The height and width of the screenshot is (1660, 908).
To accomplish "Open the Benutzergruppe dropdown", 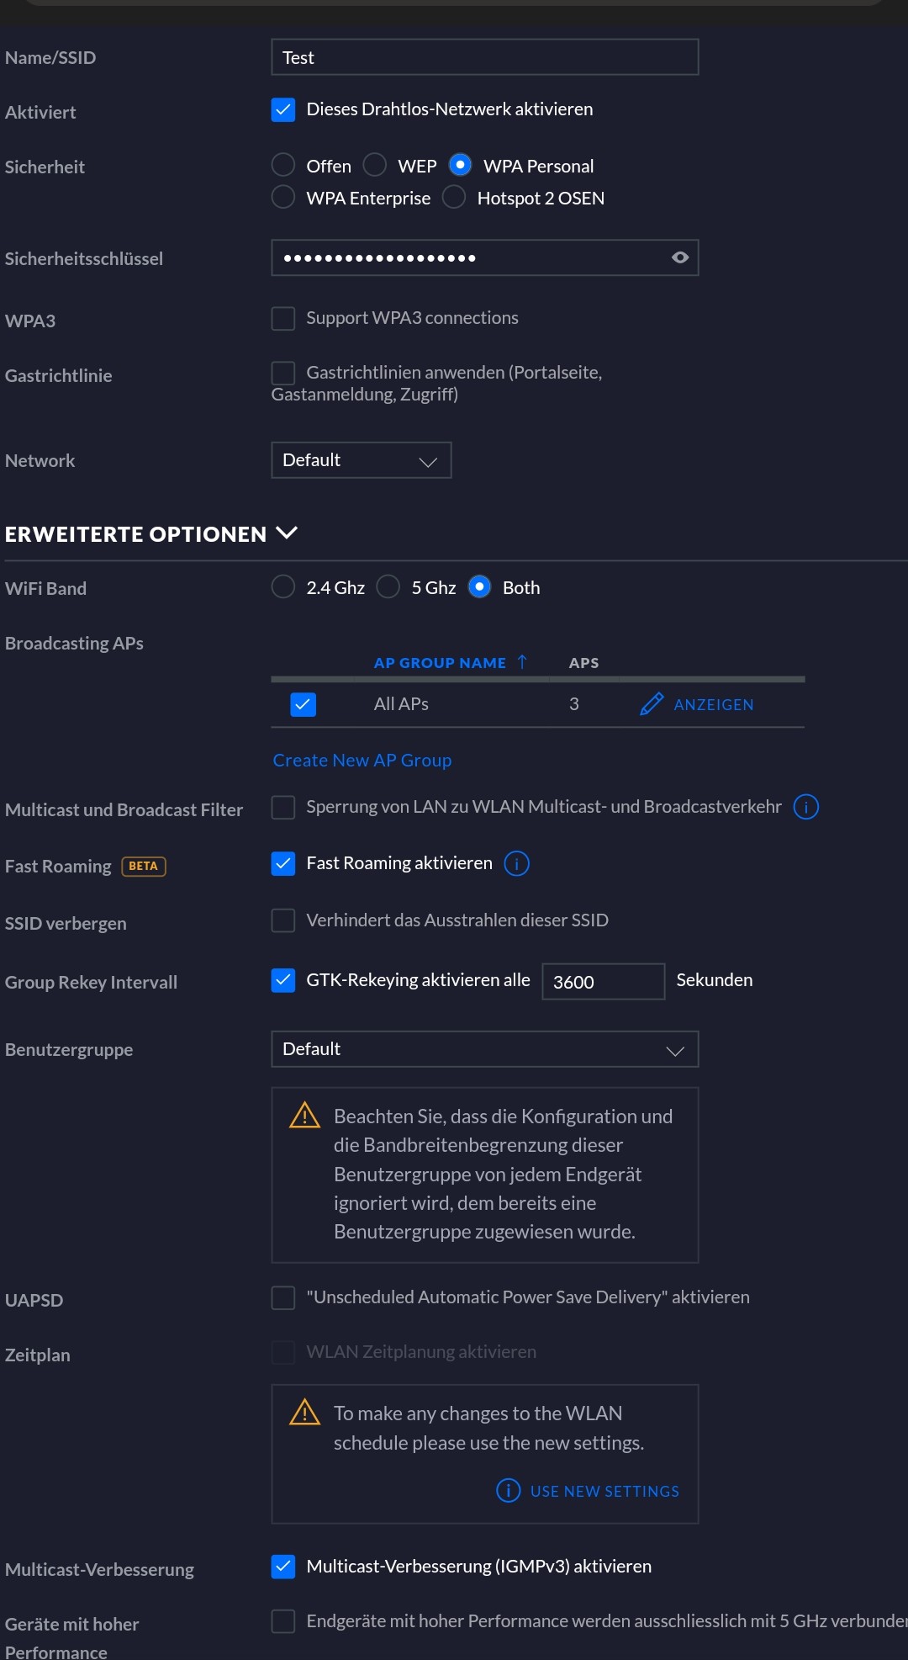I will pyautogui.click(x=484, y=1049).
